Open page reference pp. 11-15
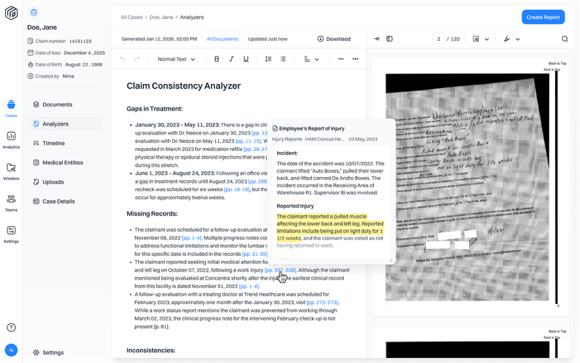This screenshot has width=580, height=363. pyautogui.click(x=248, y=141)
